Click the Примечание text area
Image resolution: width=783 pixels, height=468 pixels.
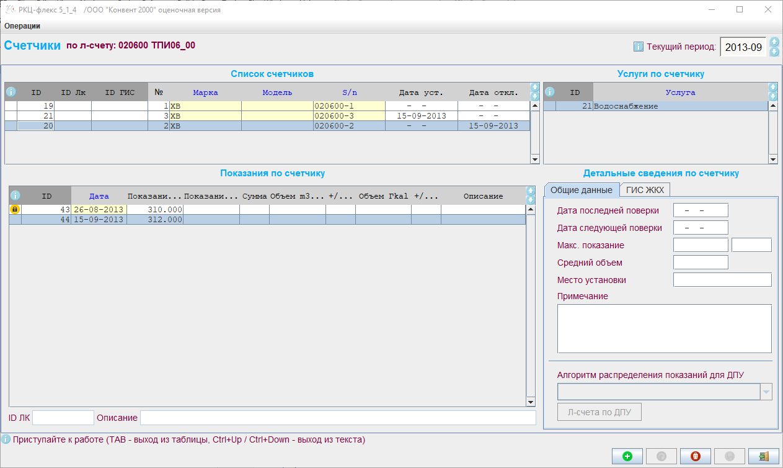click(665, 328)
